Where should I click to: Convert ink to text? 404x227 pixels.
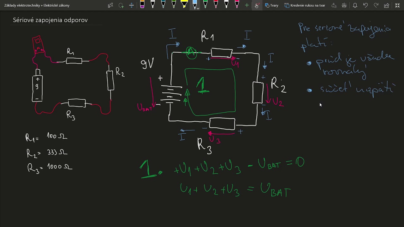[334, 5]
